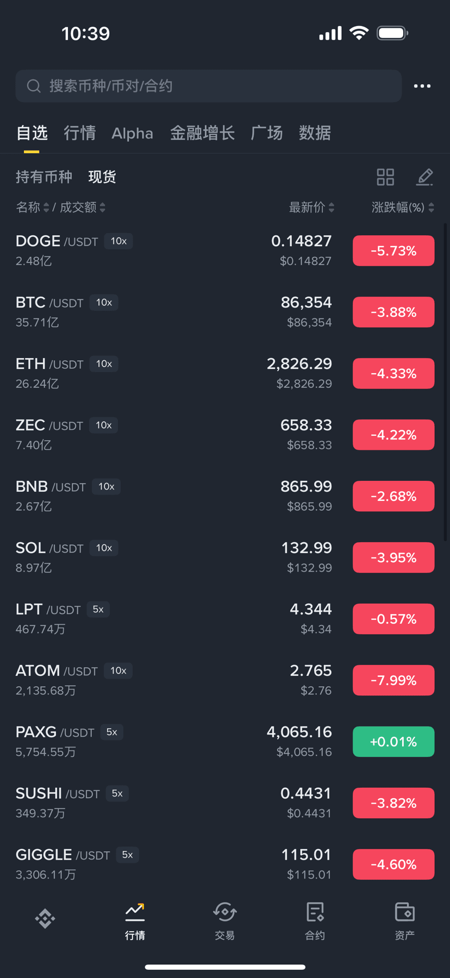
Task: Tap the search magnifier icon
Action: (x=34, y=86)
